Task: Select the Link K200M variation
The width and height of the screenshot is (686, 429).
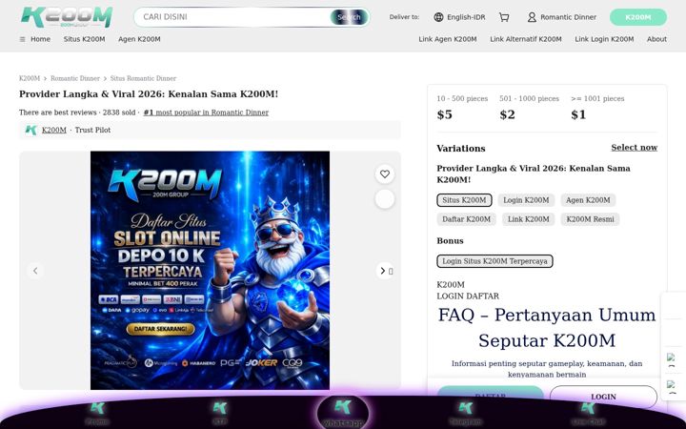Action: coord(529,219)
